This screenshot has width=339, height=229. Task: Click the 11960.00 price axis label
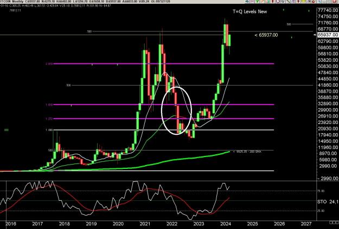pyautogui.click(x=328, y=147)
